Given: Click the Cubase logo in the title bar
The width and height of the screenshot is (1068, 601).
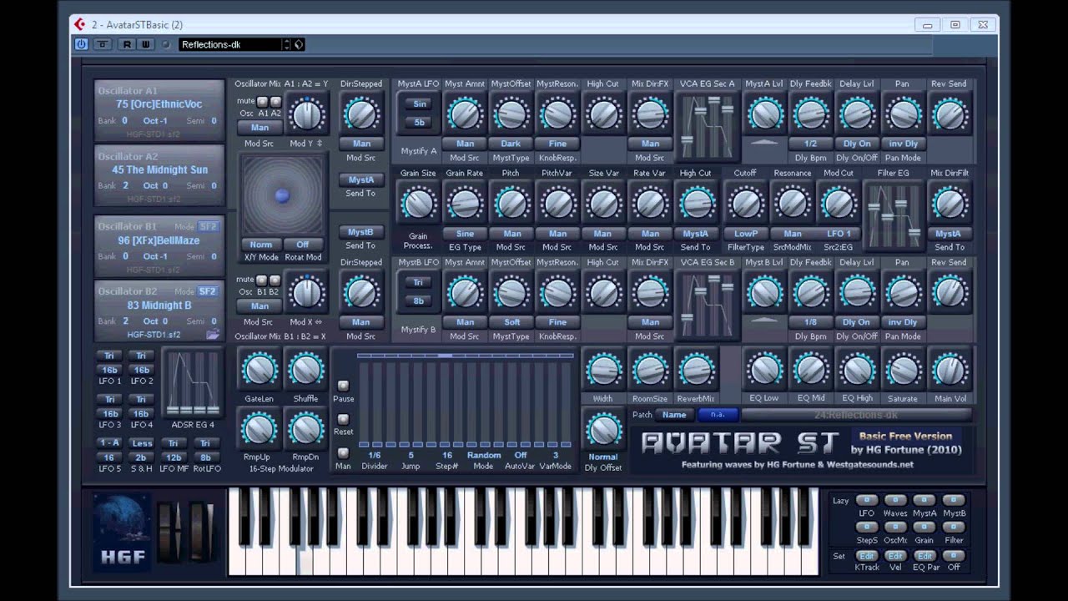Looking at the screenshot, I should [79, 25].
